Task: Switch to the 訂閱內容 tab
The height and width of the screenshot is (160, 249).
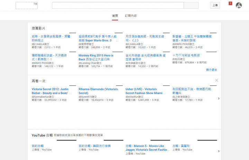Action: click(x=131, y=16)
